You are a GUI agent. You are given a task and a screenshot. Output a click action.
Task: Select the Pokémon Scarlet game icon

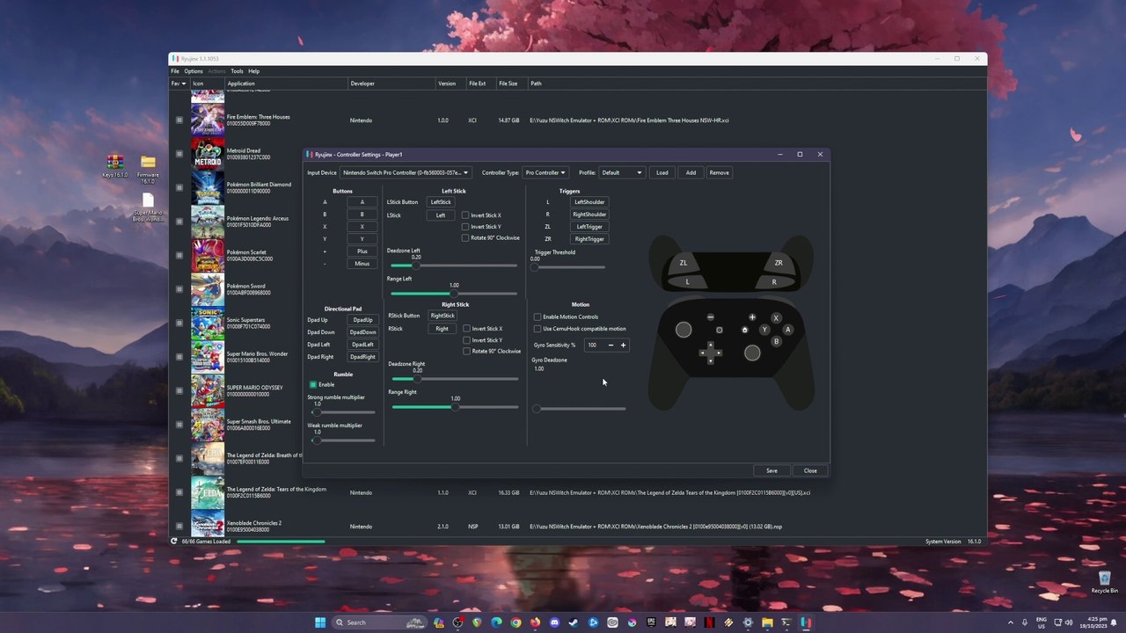tap(208, 256)
